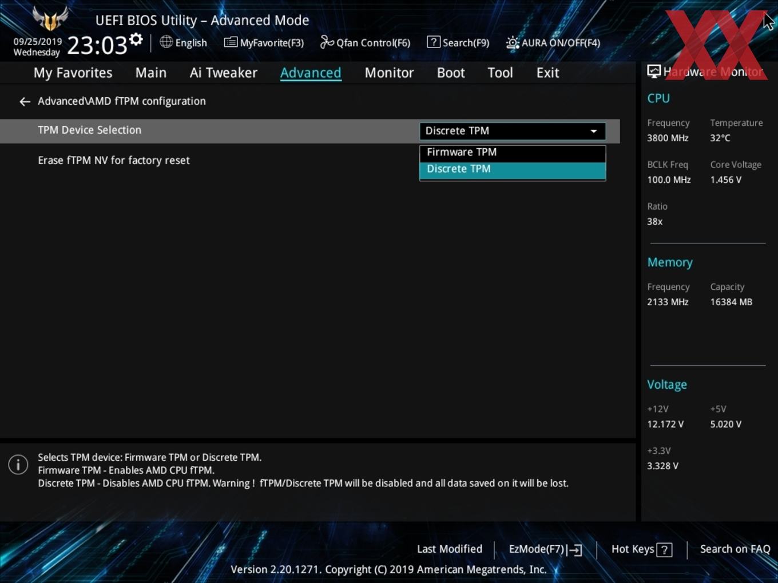Screen dimensions: 778x583
Task: Click the CPU heading in Hardware Monitor
Action: click(658, 98)
